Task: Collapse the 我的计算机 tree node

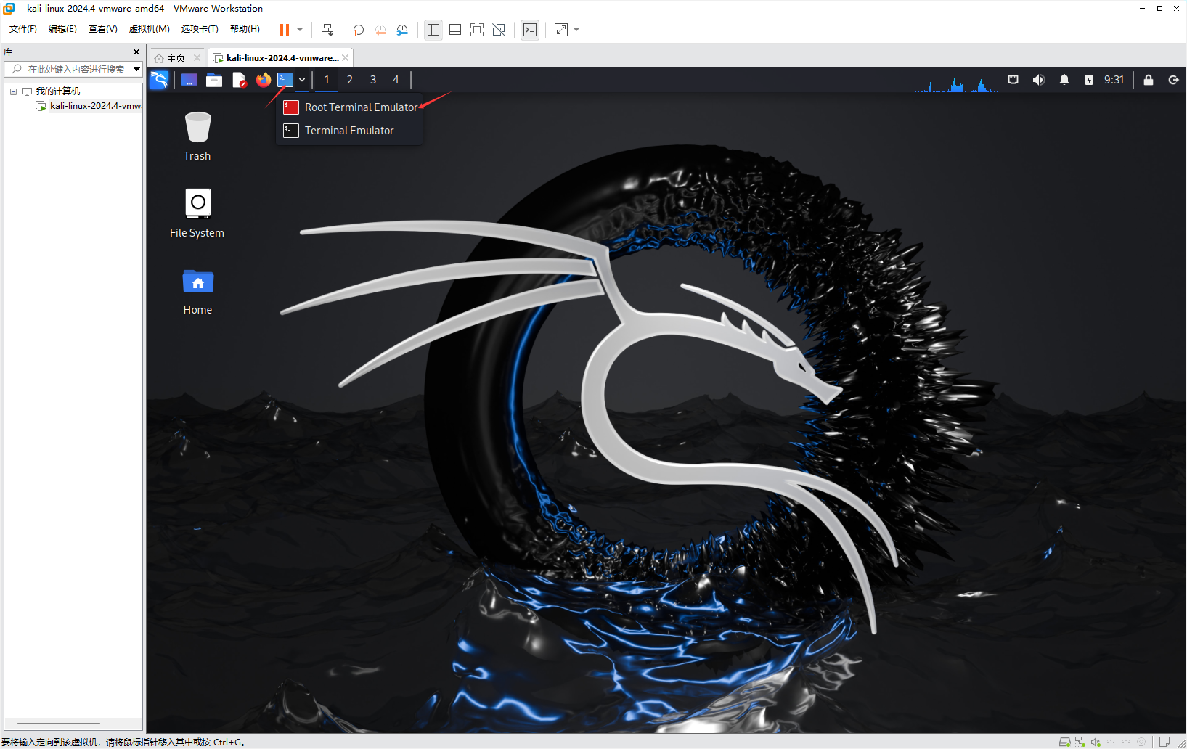Action: pos(13,91)
